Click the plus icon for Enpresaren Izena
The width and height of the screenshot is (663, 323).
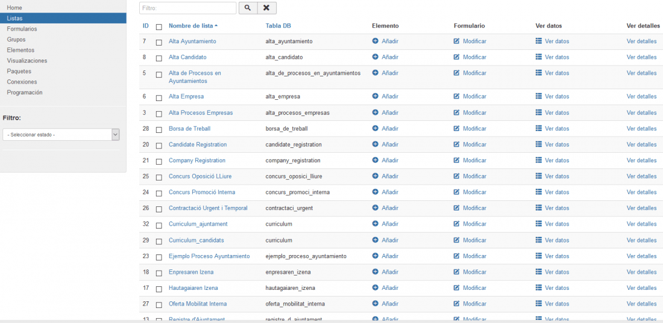click(375, 272)
